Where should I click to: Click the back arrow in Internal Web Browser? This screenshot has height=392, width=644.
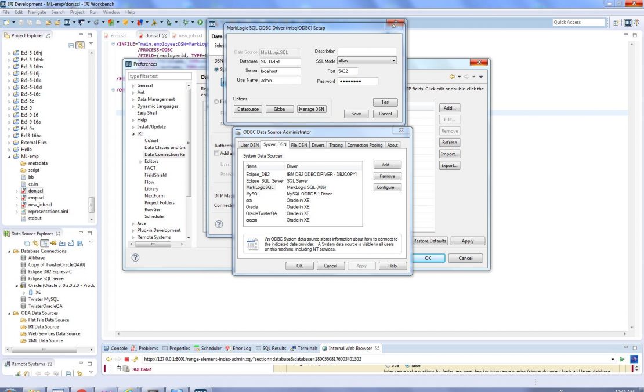[109, 359]
